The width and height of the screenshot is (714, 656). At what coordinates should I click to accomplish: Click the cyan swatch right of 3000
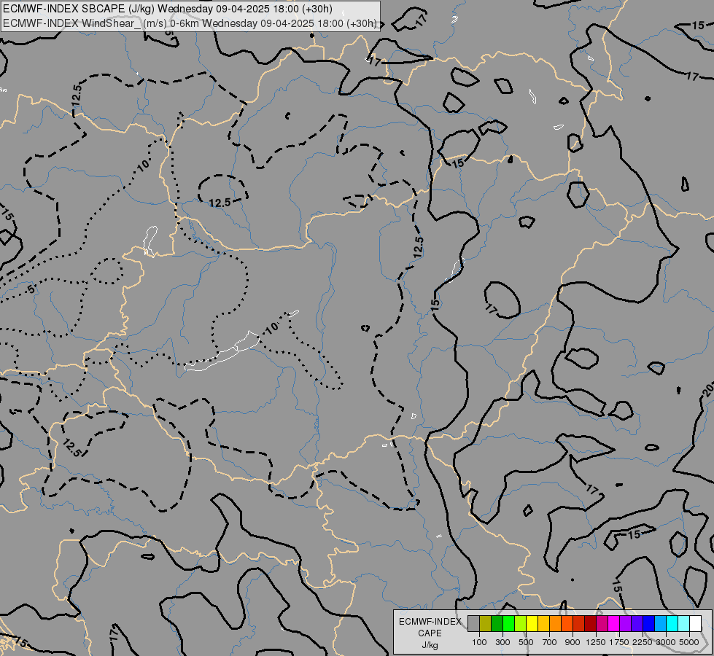672,624
